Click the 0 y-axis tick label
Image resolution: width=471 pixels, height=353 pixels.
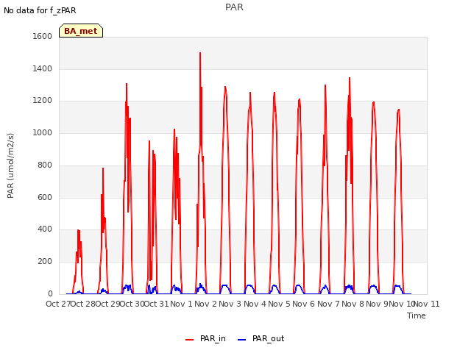[50, 294]
